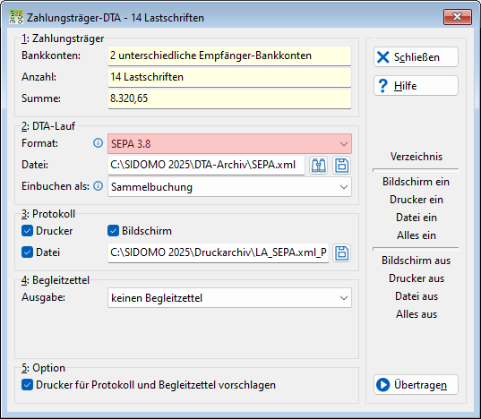Open the SEPA 3.8 format dropdown
Image resolution: width=481 pixels, height=419 pixels.
pos(229,144)
